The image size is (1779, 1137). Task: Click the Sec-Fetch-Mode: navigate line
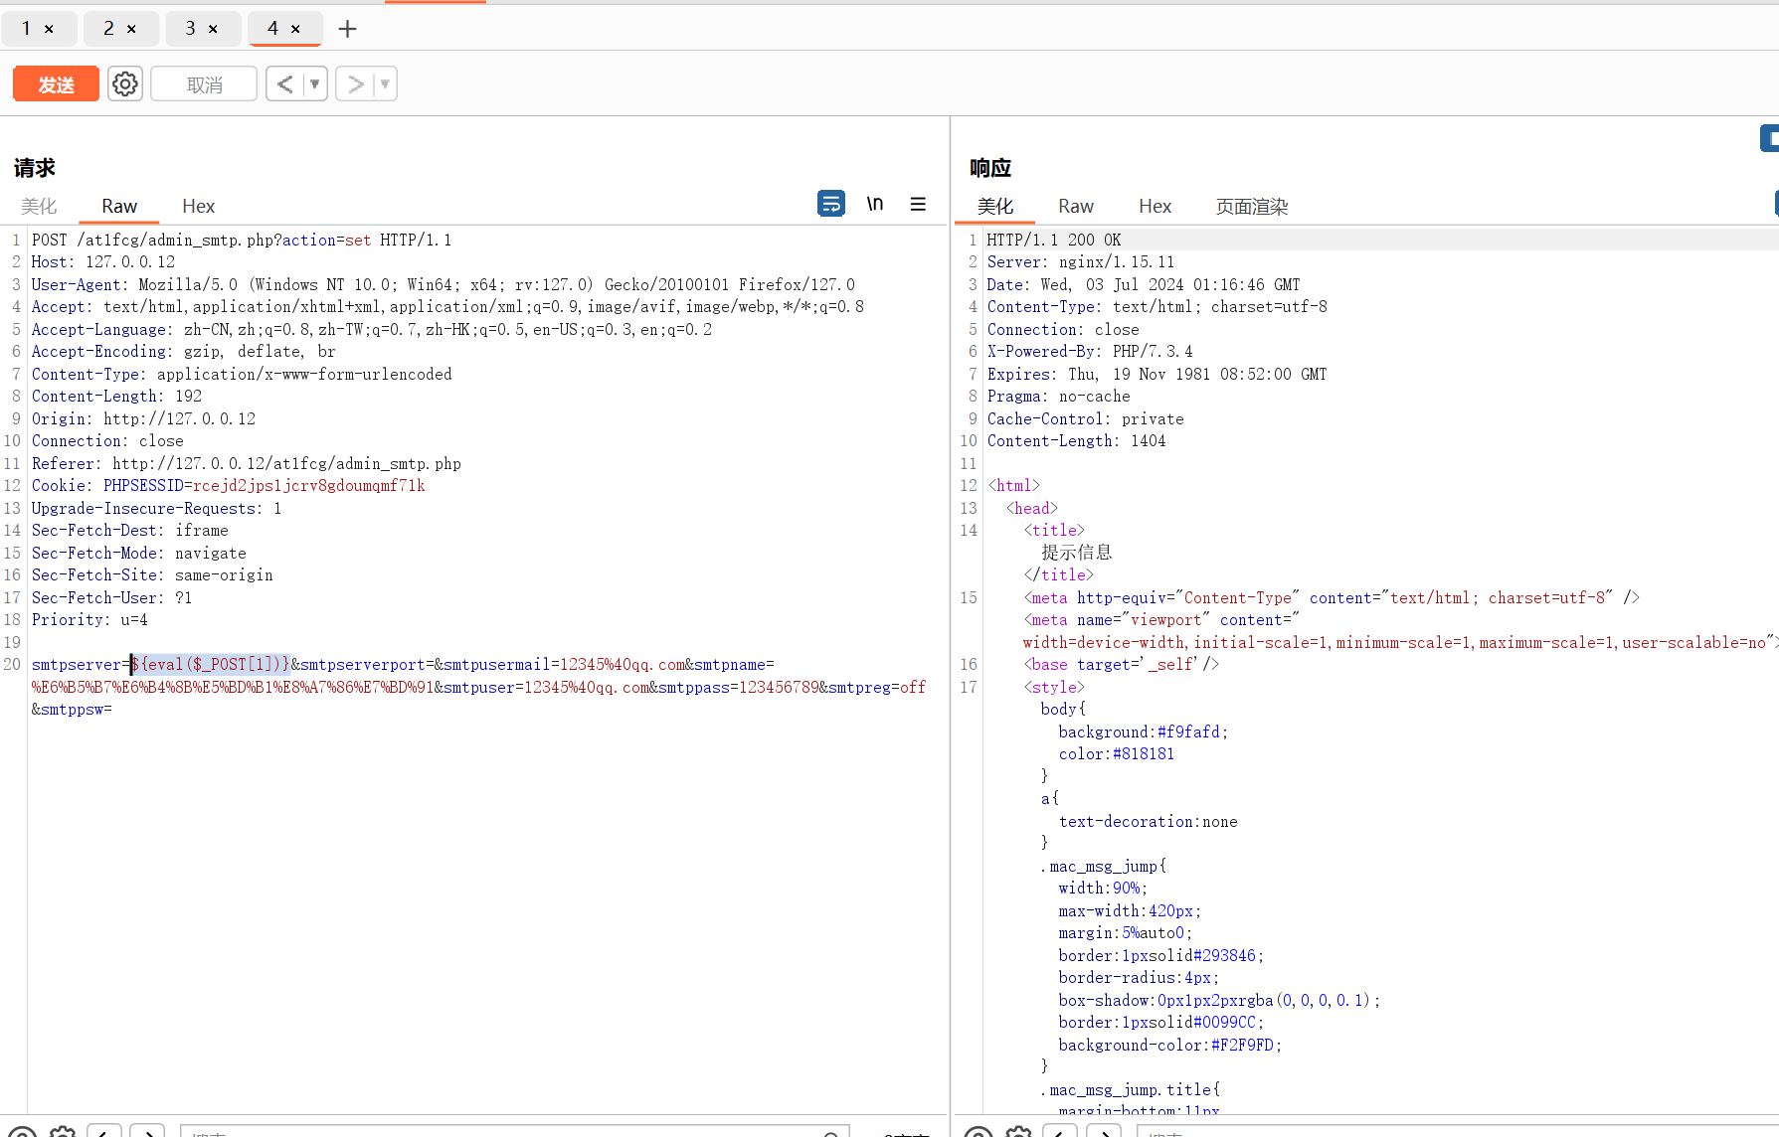(139, 553)
